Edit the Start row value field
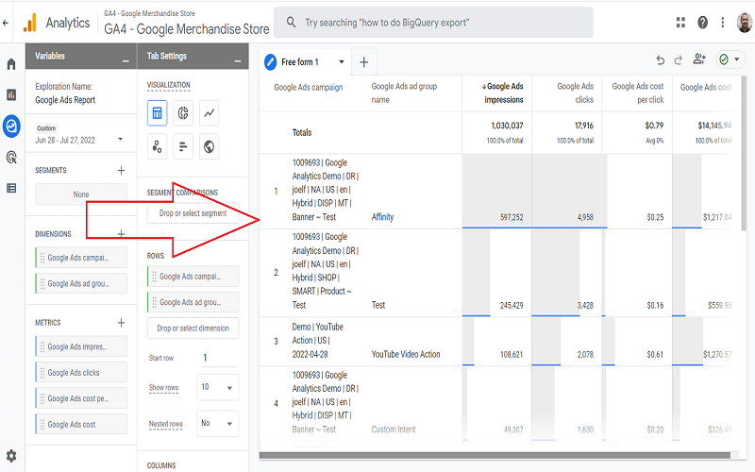 click(x=219, y=358)
